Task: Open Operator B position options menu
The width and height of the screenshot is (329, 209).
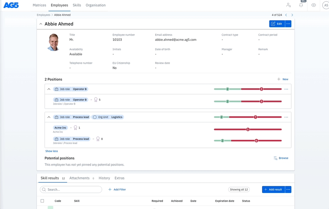Action: click(286, 89)
